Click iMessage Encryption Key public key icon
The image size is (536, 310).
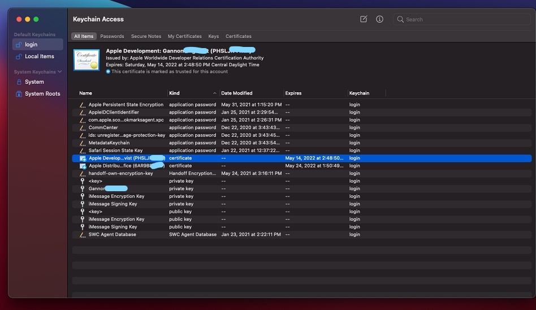(x=83, y=219)
